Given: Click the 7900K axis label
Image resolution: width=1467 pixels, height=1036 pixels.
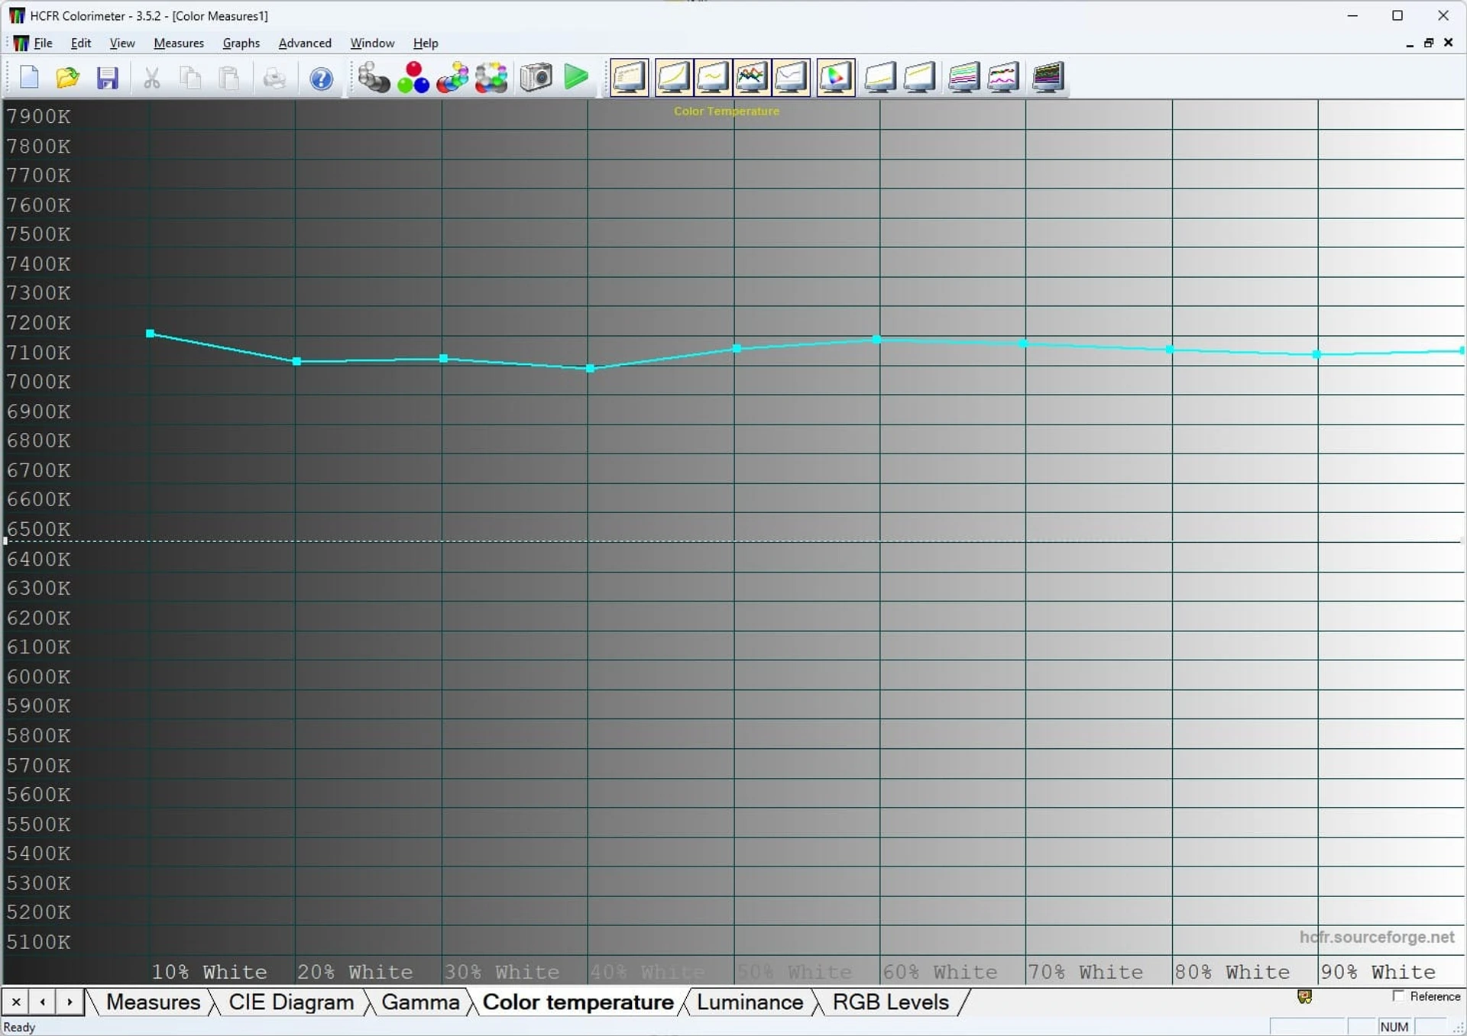Looking at the screenshot, I should tap(38, 116).
